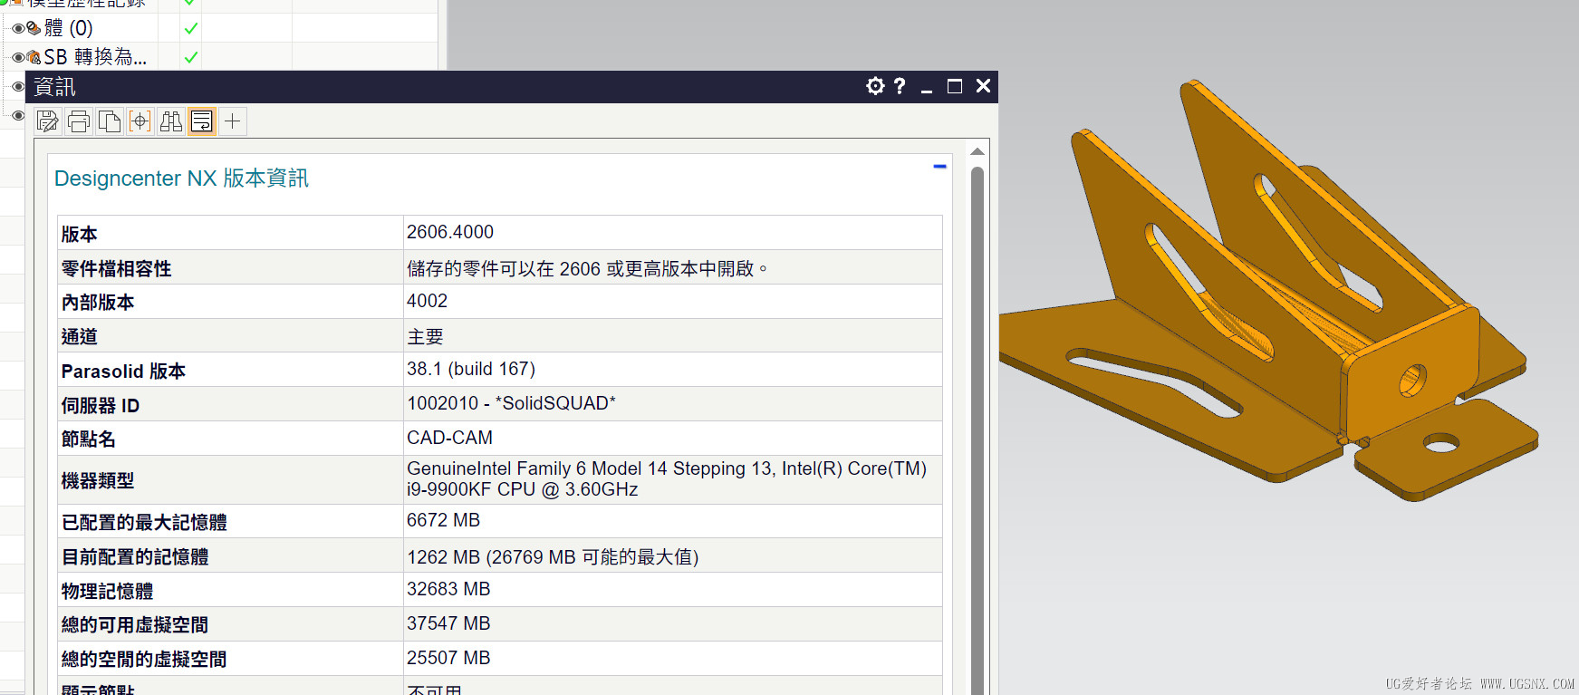Image resolution: width=1579 pixels, height=695 pixels.
Task: Click the version value 2606.4000
Action: click(450, 232)
